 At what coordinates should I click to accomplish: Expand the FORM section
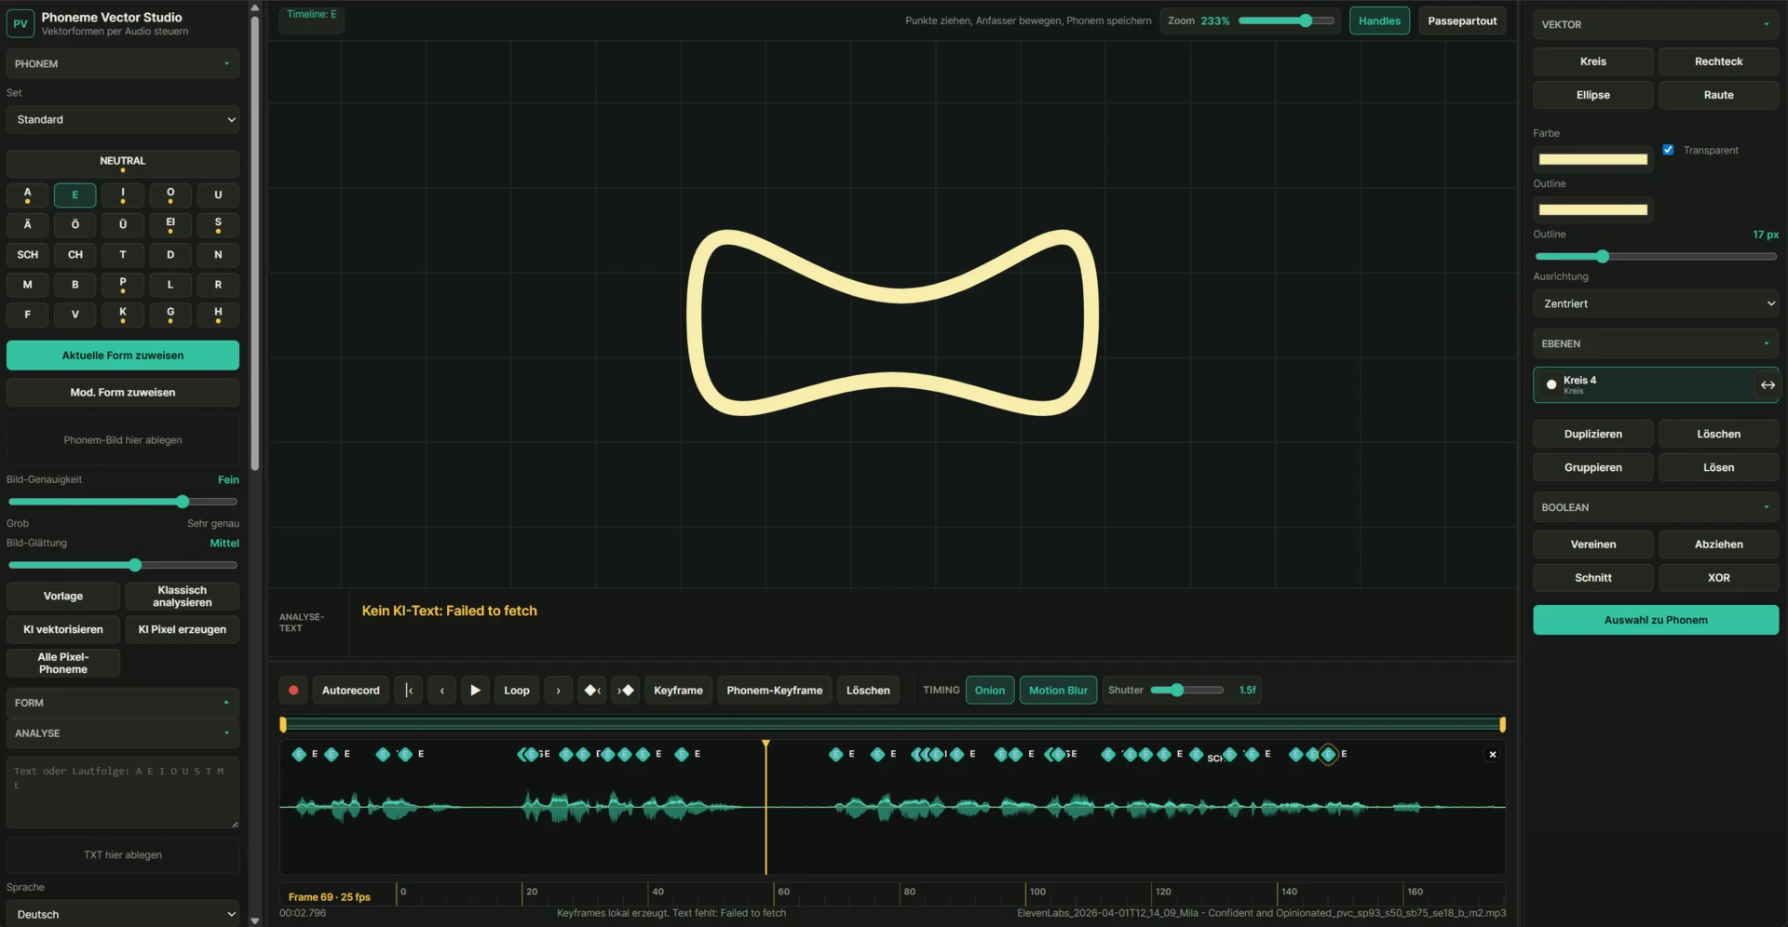point(123,703)
